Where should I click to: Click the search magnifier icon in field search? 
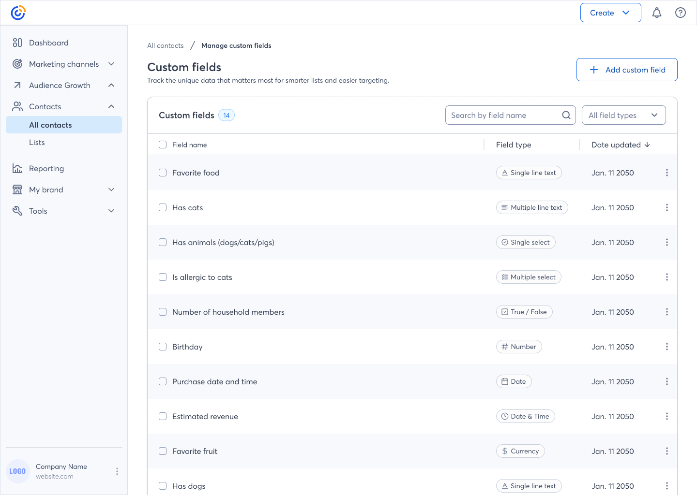click(x=566, y=115)
